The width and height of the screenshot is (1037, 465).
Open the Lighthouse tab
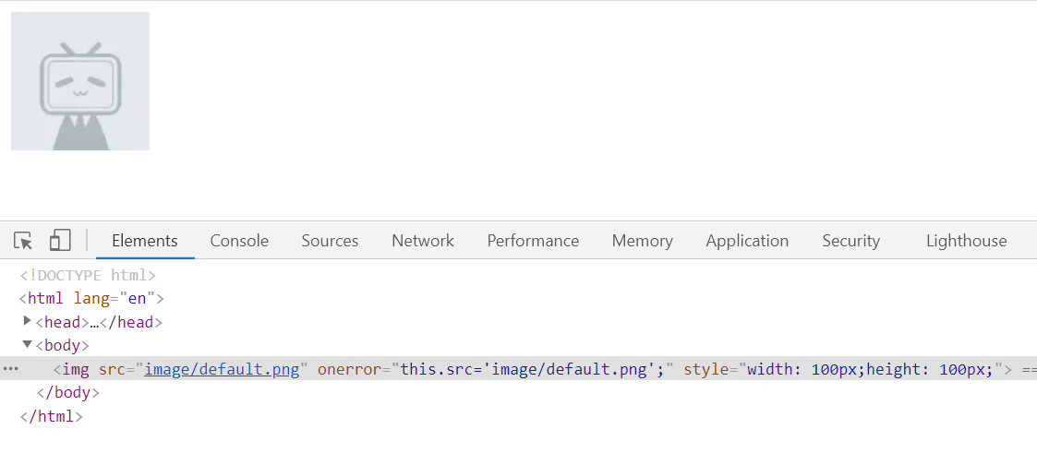(966, 241)
